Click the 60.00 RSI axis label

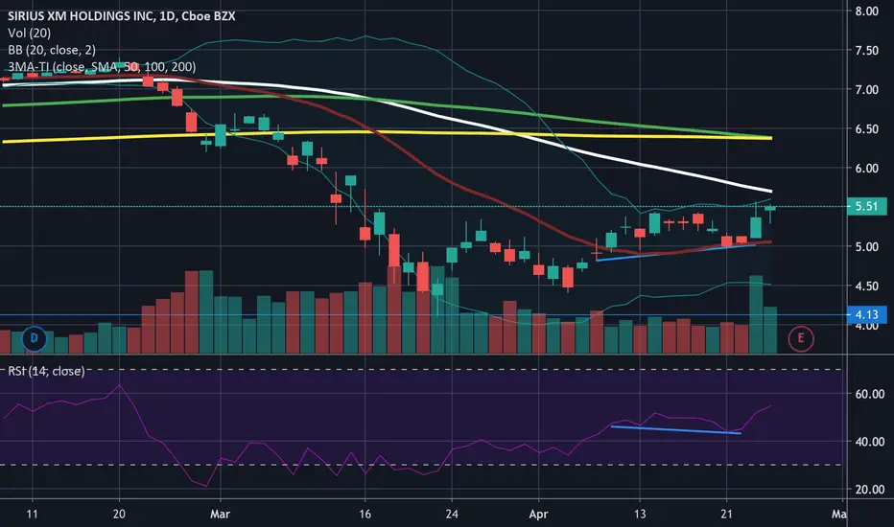[x=869, y=394]
